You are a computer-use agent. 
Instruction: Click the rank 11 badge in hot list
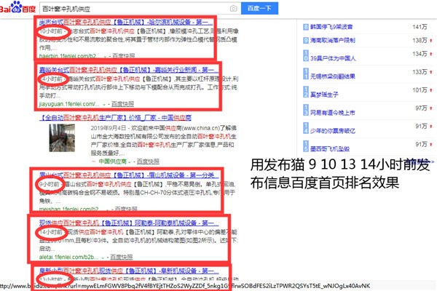pos(306,73)
